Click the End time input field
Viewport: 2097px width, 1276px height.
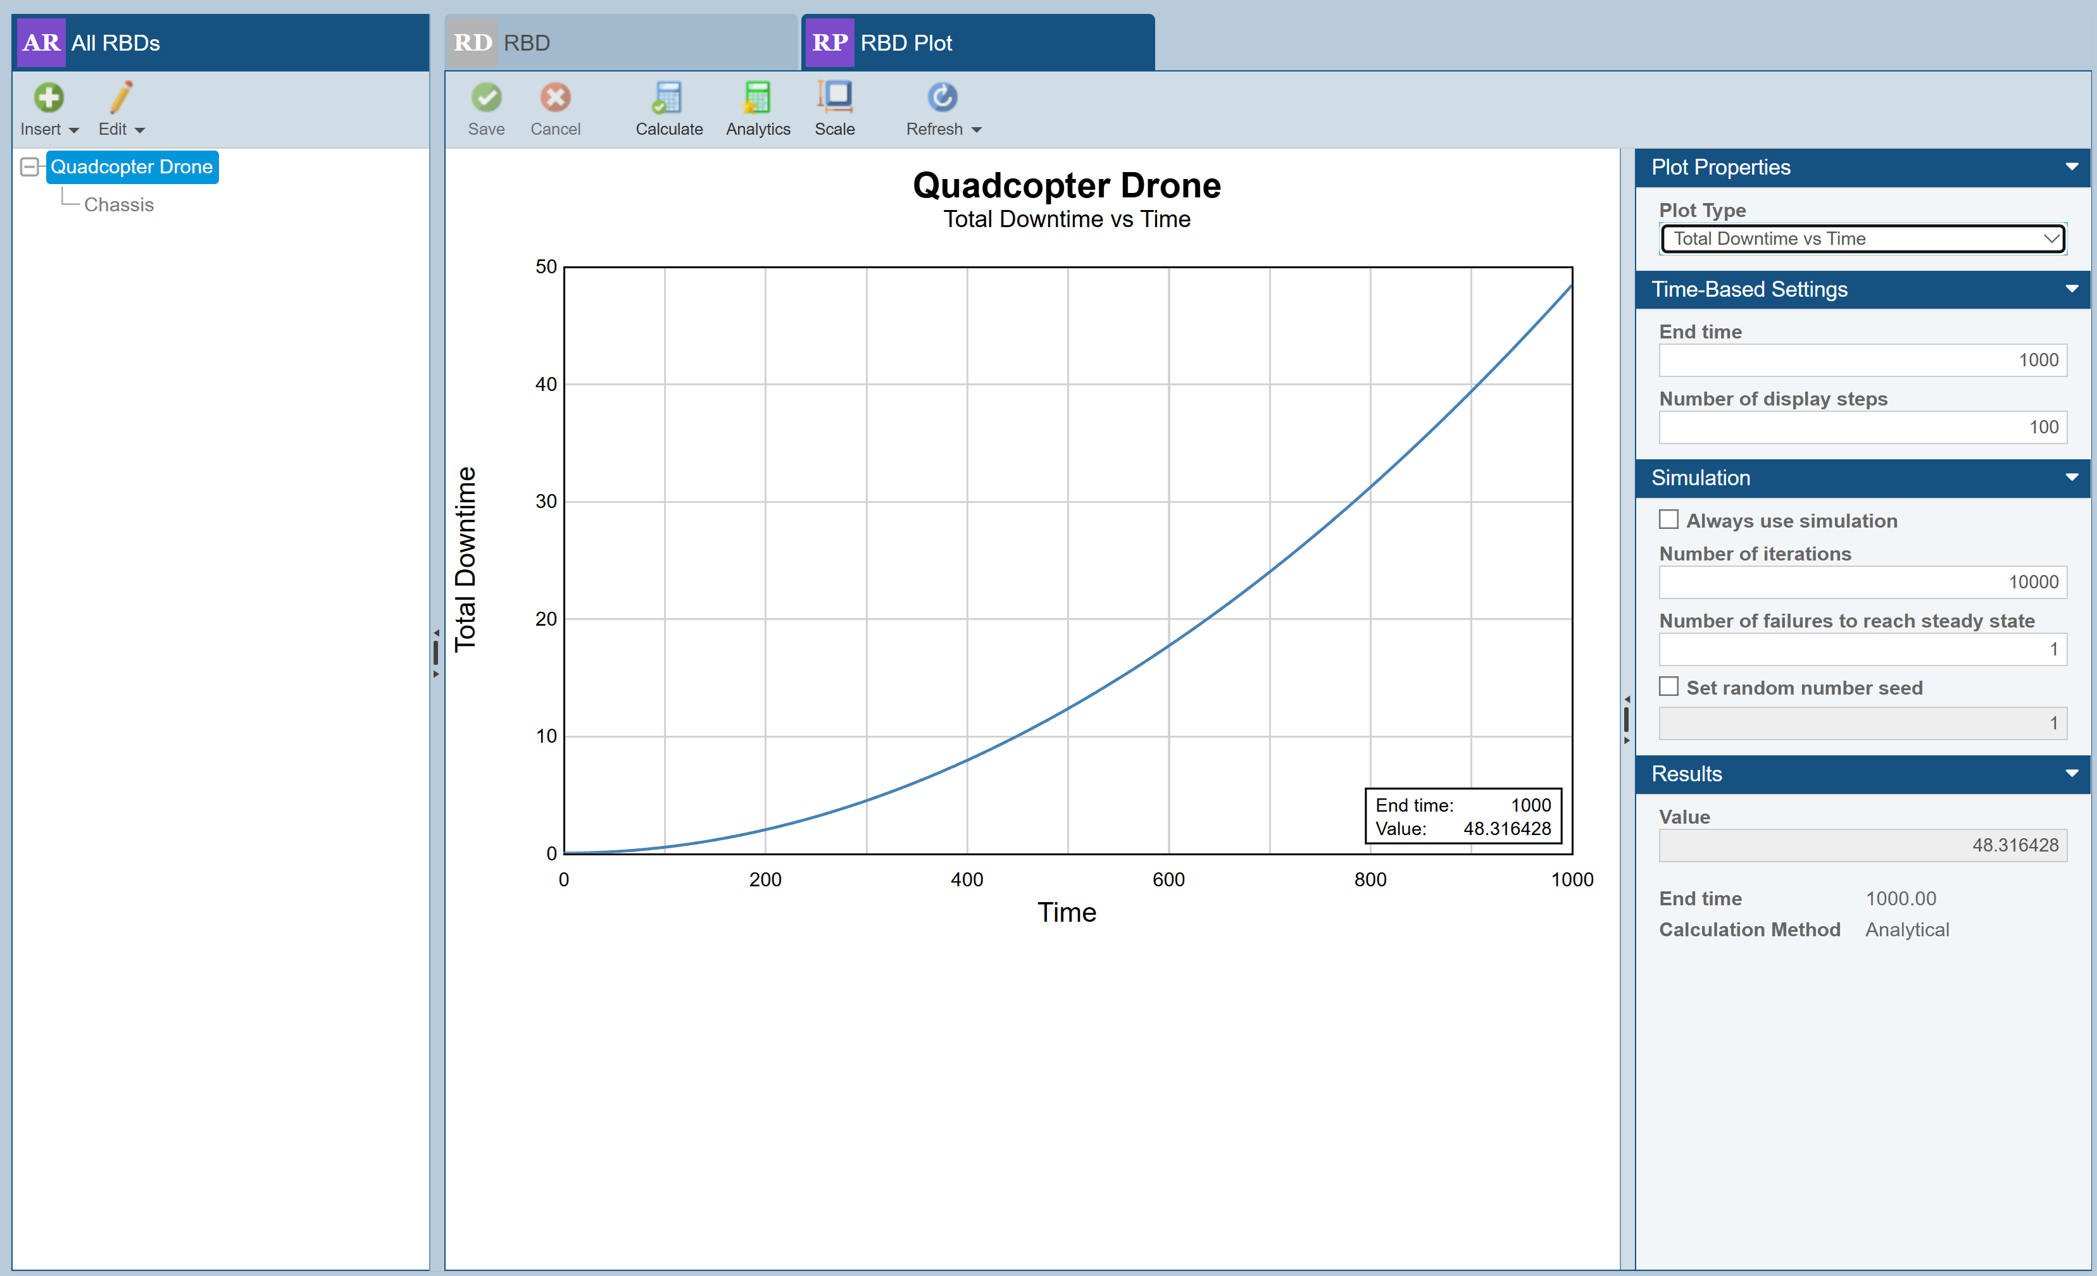click(x=1862, y=361)
